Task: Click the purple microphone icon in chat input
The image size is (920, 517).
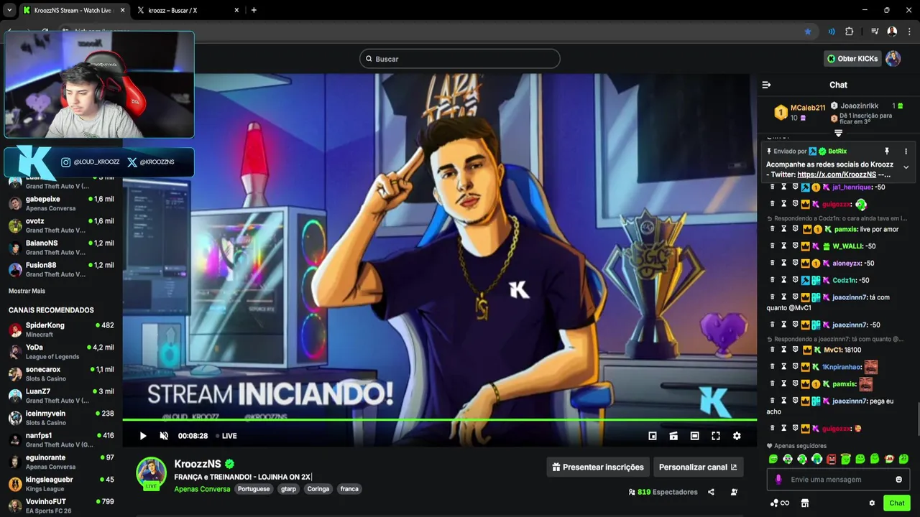Action: point(778,480)
